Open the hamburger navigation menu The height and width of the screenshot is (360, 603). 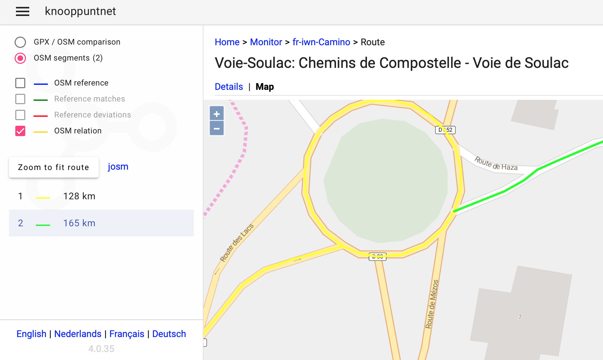(22, 12)
